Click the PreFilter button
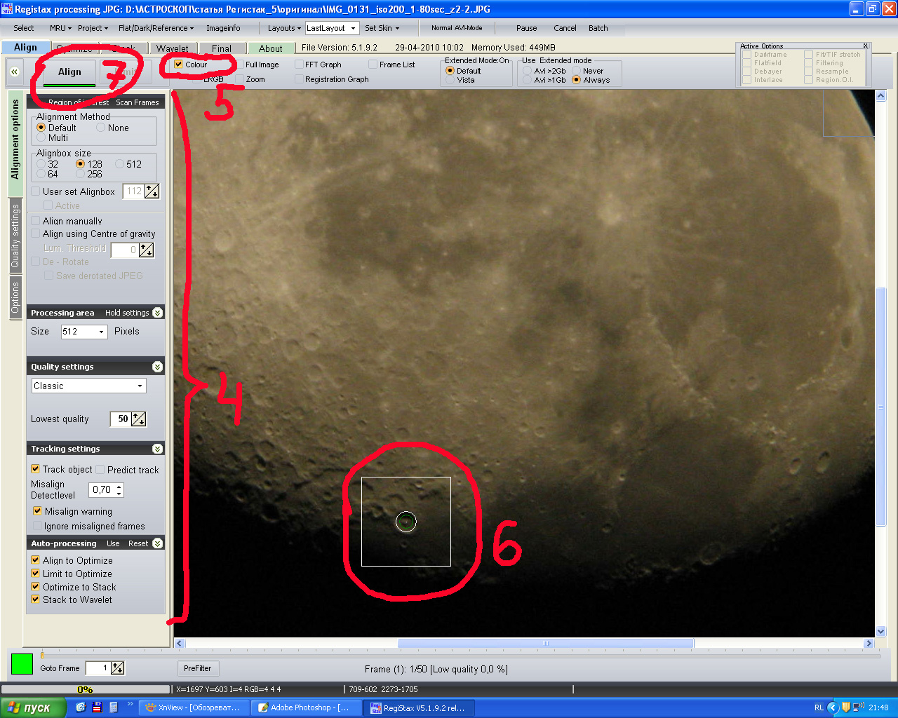898x718 pixels. pyautogui.click(x=198, y=668)
